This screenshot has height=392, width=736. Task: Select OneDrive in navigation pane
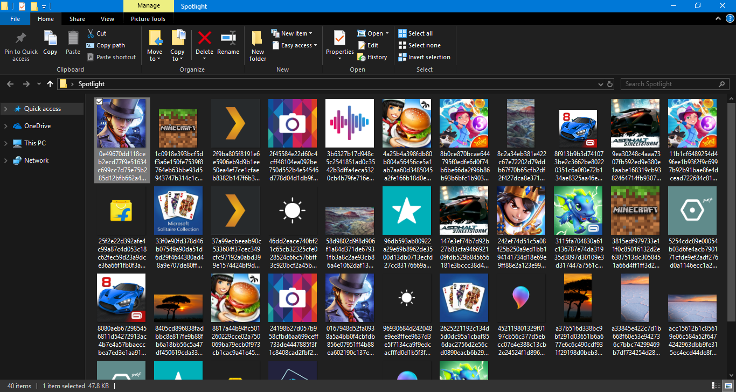coord(38,126)
